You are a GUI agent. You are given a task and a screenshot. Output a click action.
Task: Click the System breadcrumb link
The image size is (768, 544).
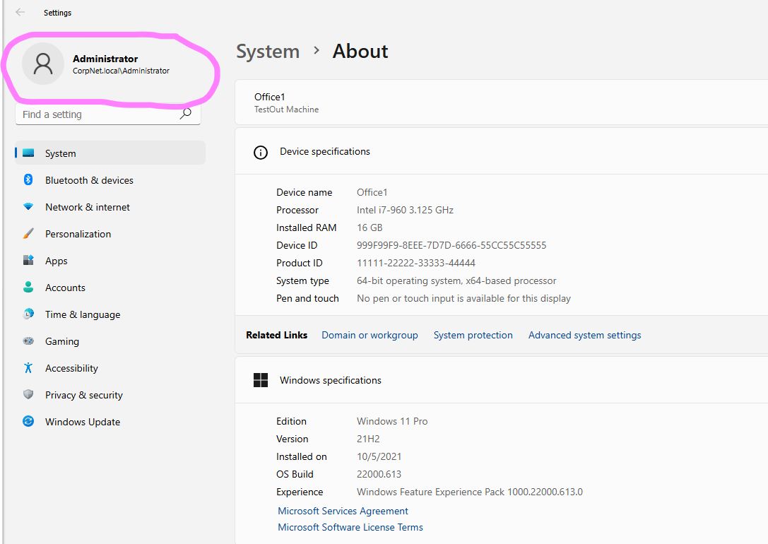click(x=268, y=52)
